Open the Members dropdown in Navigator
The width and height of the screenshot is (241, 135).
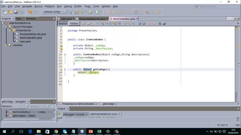(x=15, y=106)
